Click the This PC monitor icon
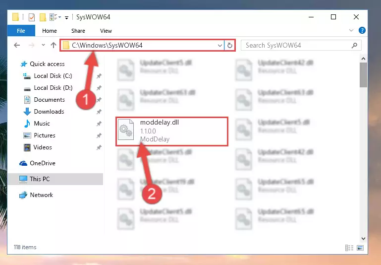381x265 pixels. pos(23,179)
